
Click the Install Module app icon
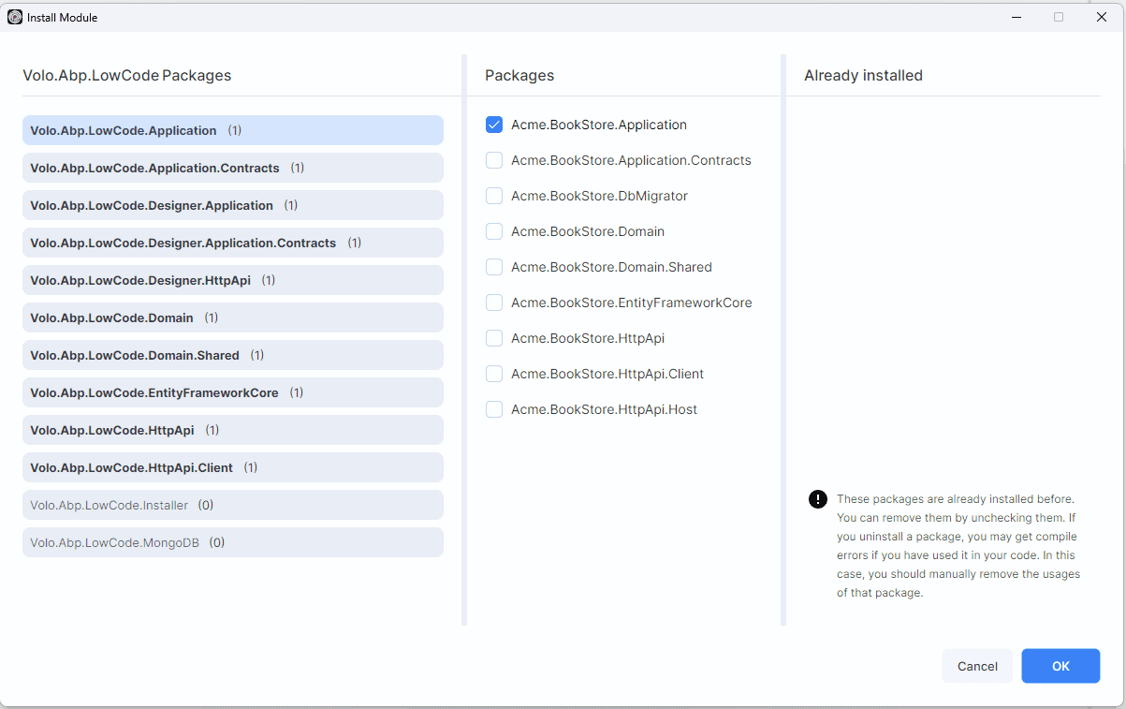tap(15, 17)
